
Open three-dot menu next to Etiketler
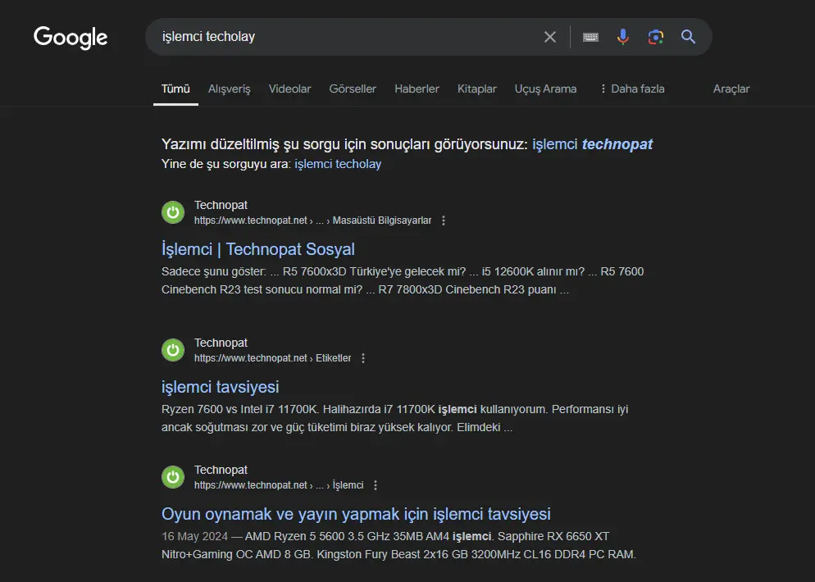(363, 358)
